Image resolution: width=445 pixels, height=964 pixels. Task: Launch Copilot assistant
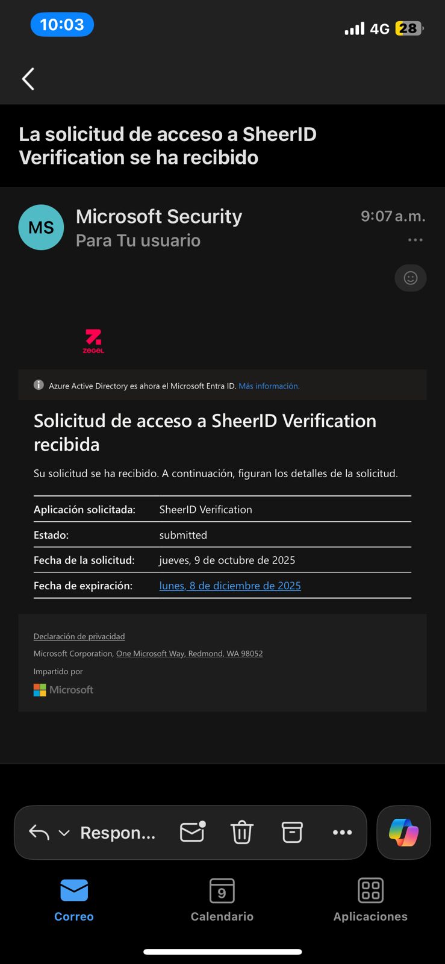[403, 832]
